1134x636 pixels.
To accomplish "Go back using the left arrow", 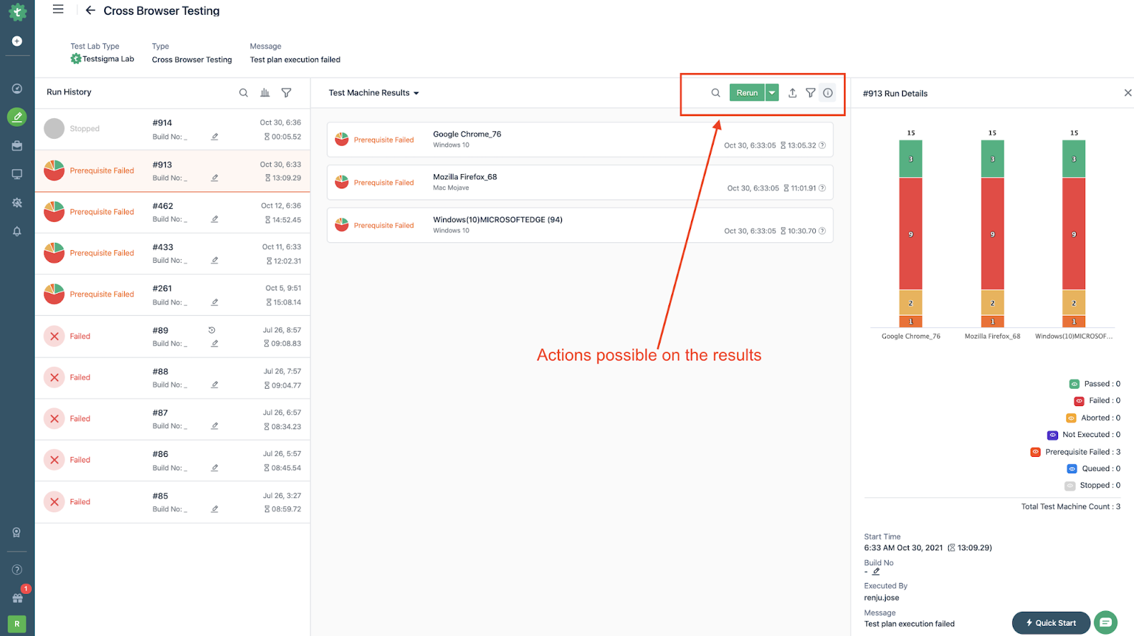I will 90,11.
